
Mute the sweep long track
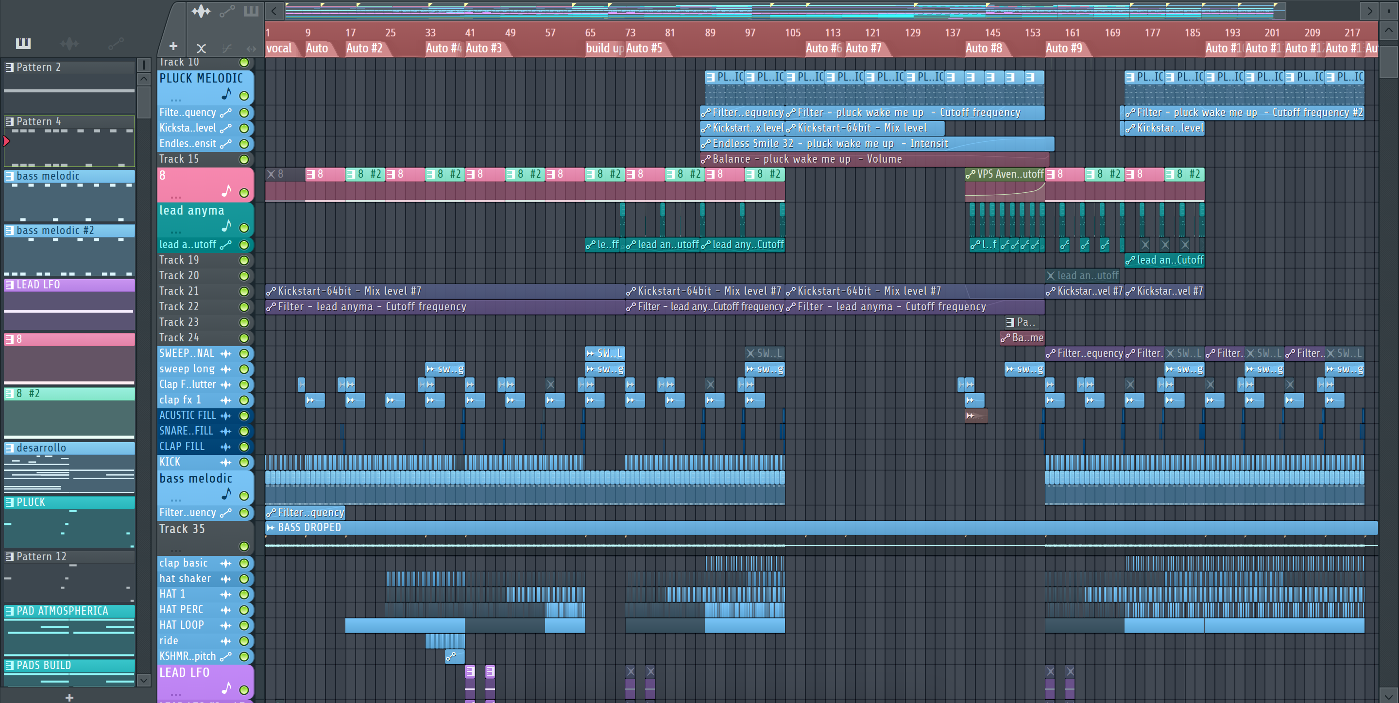click(x=244, y=369)
